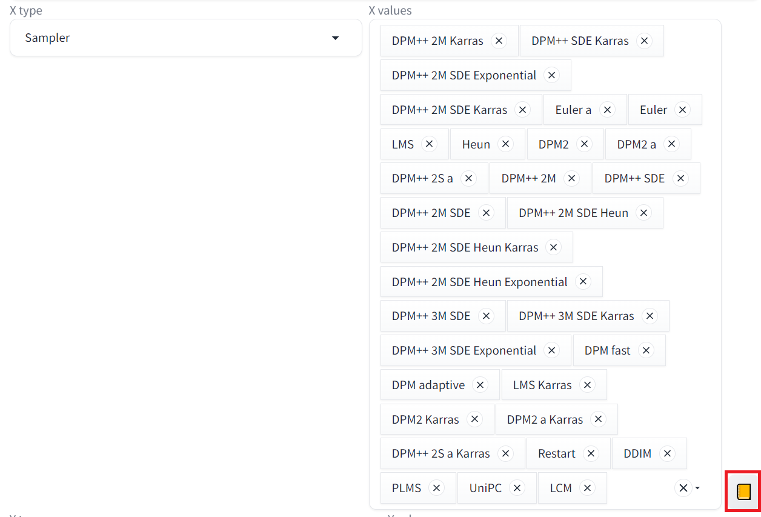The height and width of the screenshot is (517, 761).
Task: Remove the DPM fast sampler chip
Action: click(646, 350)
